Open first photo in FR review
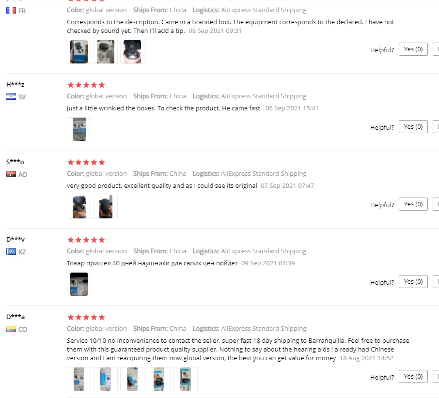Viewport: 439px width, 398px height. (79, 52)
